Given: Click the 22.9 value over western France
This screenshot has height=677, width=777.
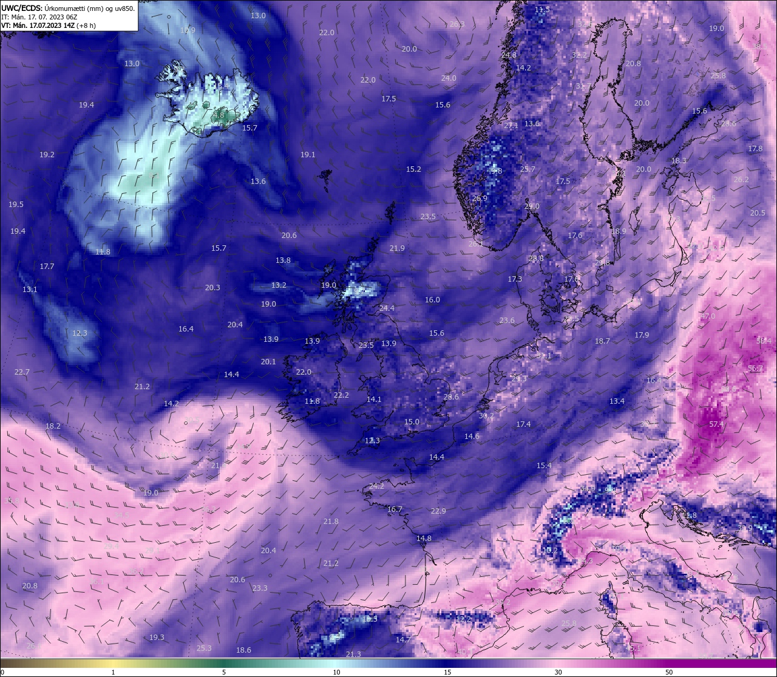Looking at the screenshot, I should tap(438, 511).
